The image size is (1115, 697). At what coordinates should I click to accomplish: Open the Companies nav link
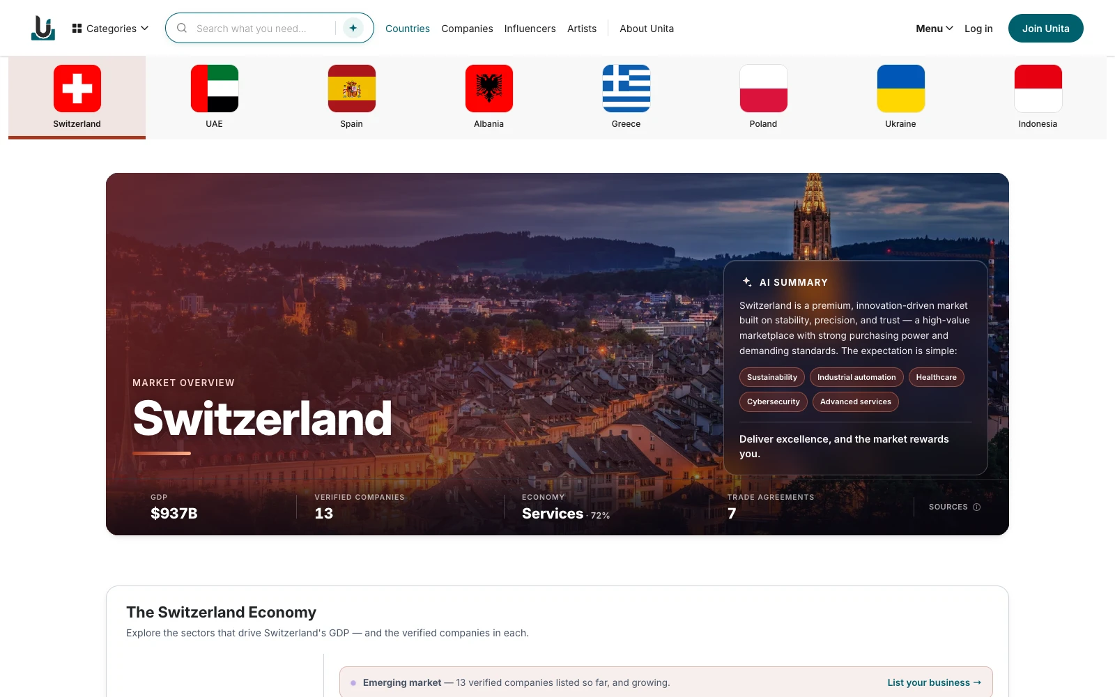tap(467, 29)
